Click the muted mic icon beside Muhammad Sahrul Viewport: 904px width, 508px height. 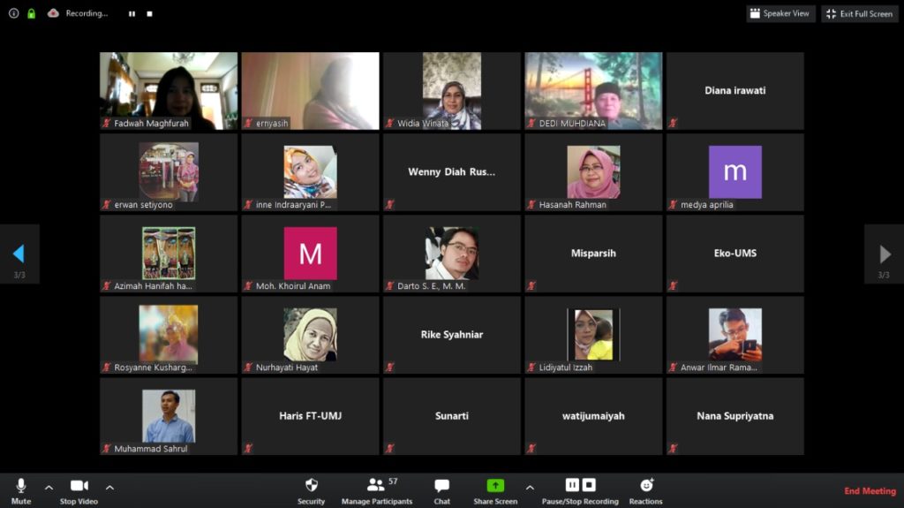106,449
